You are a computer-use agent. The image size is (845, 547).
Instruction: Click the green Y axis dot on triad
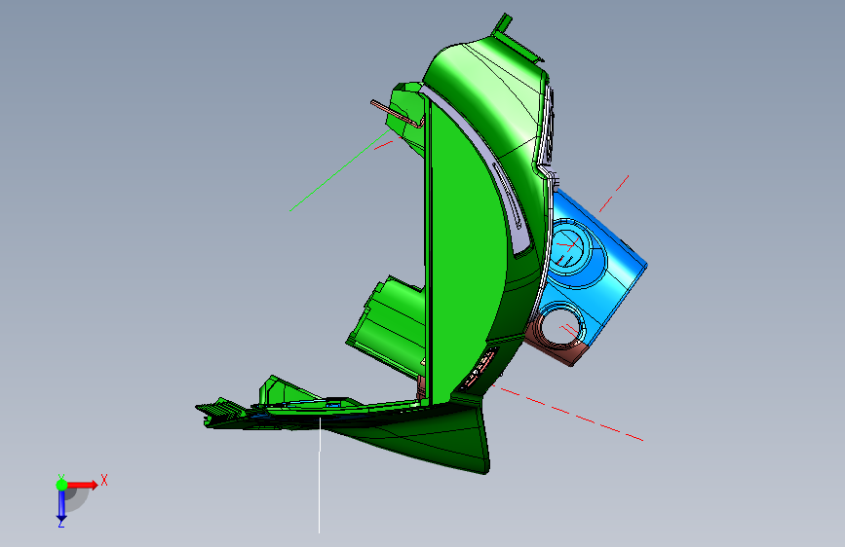61,485
